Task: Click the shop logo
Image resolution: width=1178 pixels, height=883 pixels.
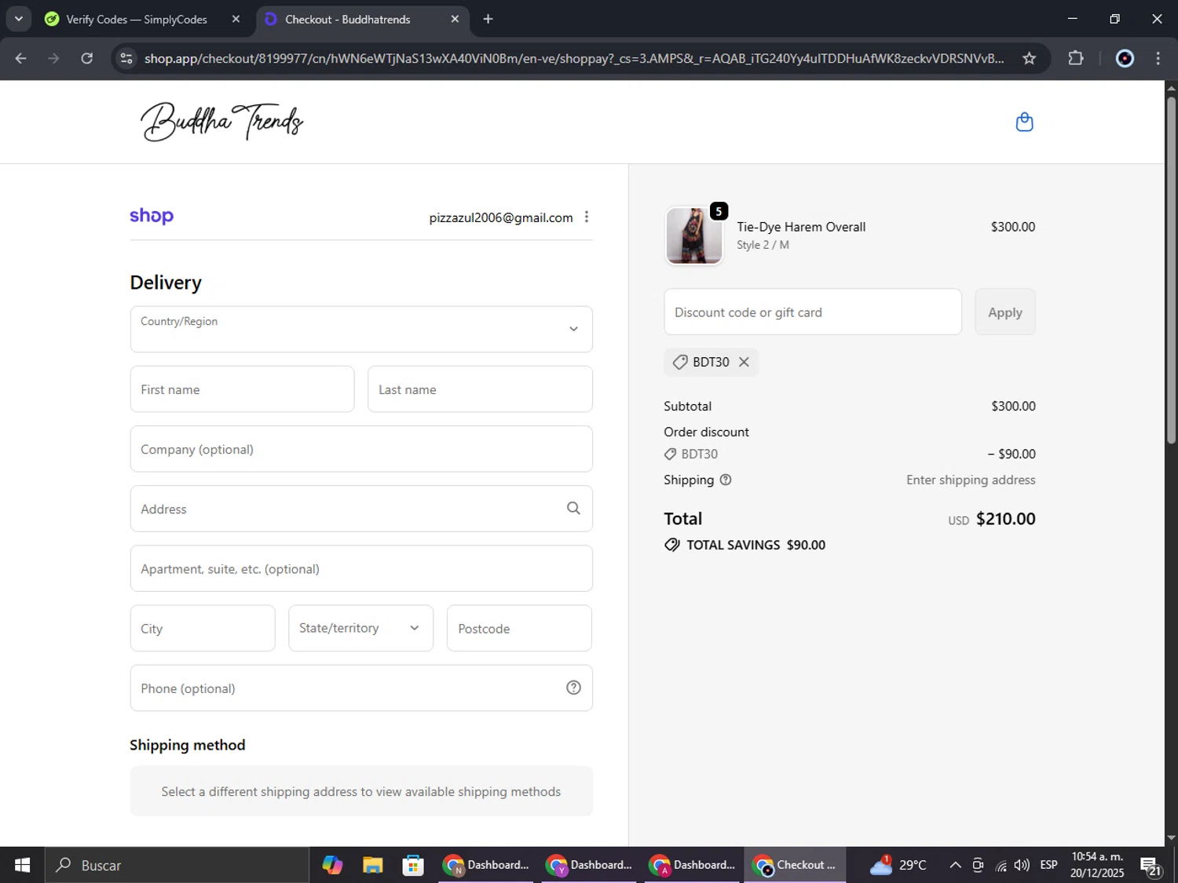Action: 152,216
